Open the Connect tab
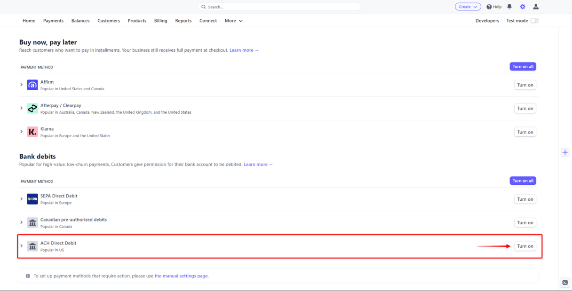This screenshot has height=291, width=572. [208, 21]
